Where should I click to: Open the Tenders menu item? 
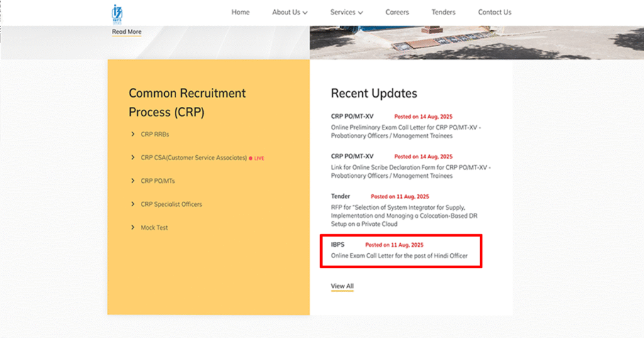443,13
